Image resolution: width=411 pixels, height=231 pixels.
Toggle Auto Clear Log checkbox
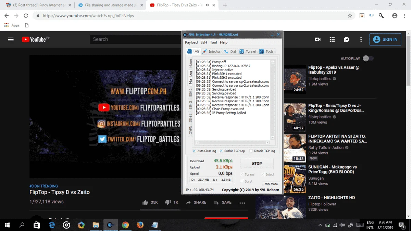click(x=204, y=151)
